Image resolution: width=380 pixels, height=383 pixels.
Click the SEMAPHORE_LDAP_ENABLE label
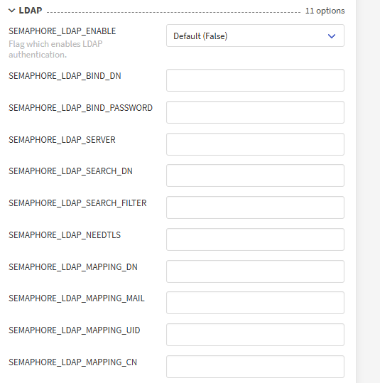tap(63, 31)
